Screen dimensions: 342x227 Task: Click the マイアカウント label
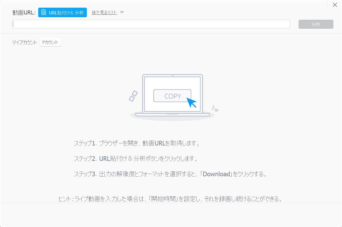click(x=25, y=42)
